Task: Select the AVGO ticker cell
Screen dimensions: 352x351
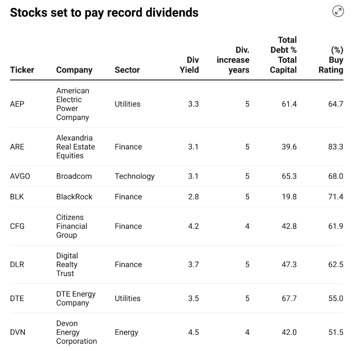Action: (20, 176)
